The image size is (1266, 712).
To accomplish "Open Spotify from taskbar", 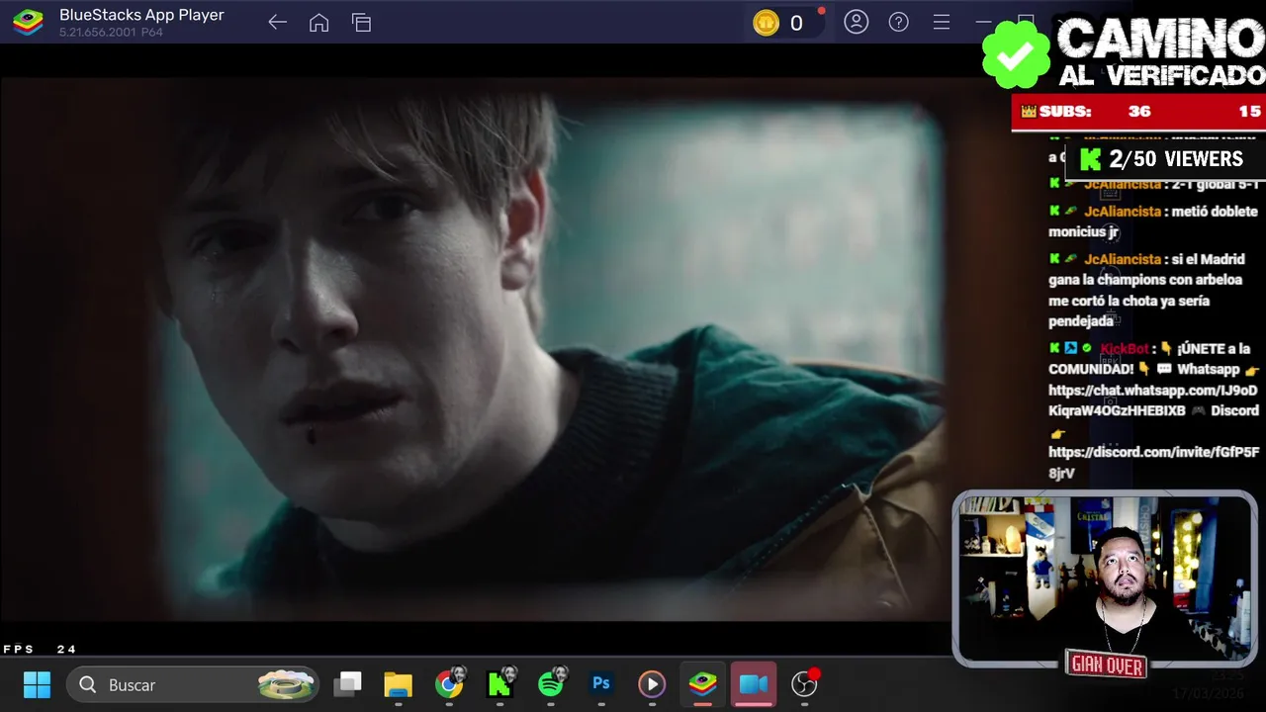I will (x=551, y=684).
